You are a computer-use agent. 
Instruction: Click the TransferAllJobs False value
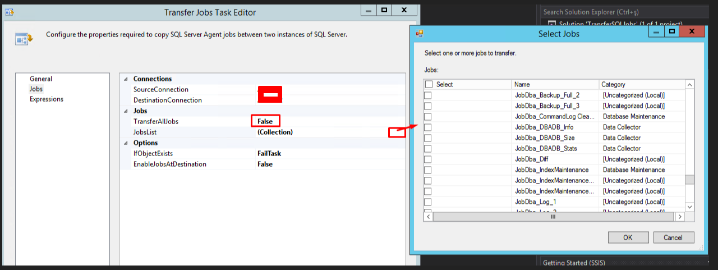pos(265,121)
